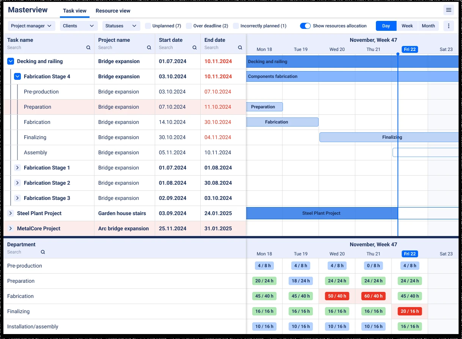The image size is (462, 339).
Task: Expand Fabrication Stage 2
Action: pos(17,183)
